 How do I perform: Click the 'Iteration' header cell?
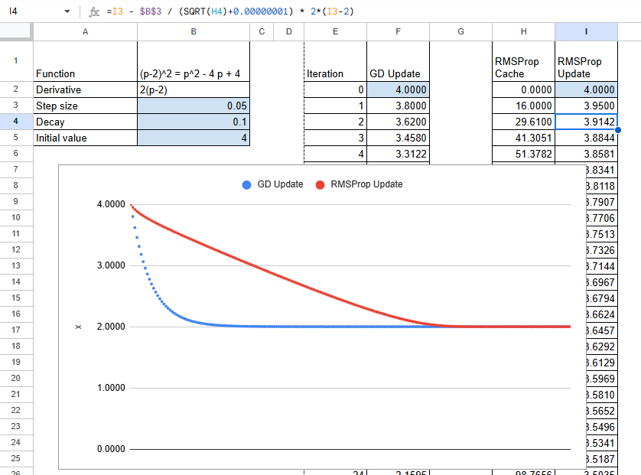click(336, 61)
